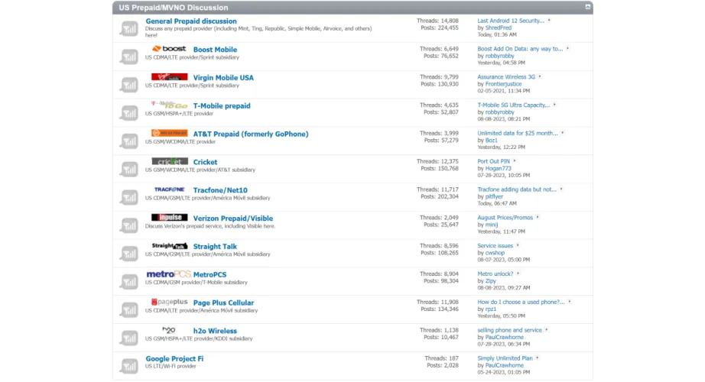This screenshot has width=705, height=382.
Task: Open AT&T Prepaid (formerly GoPhone) forum
Action: (250, 134)
